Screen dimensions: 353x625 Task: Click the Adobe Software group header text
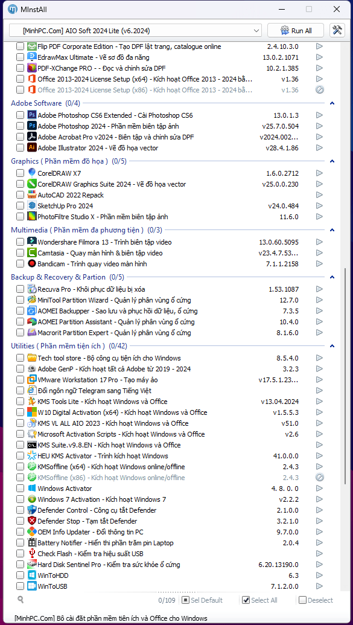pos(45,103)
